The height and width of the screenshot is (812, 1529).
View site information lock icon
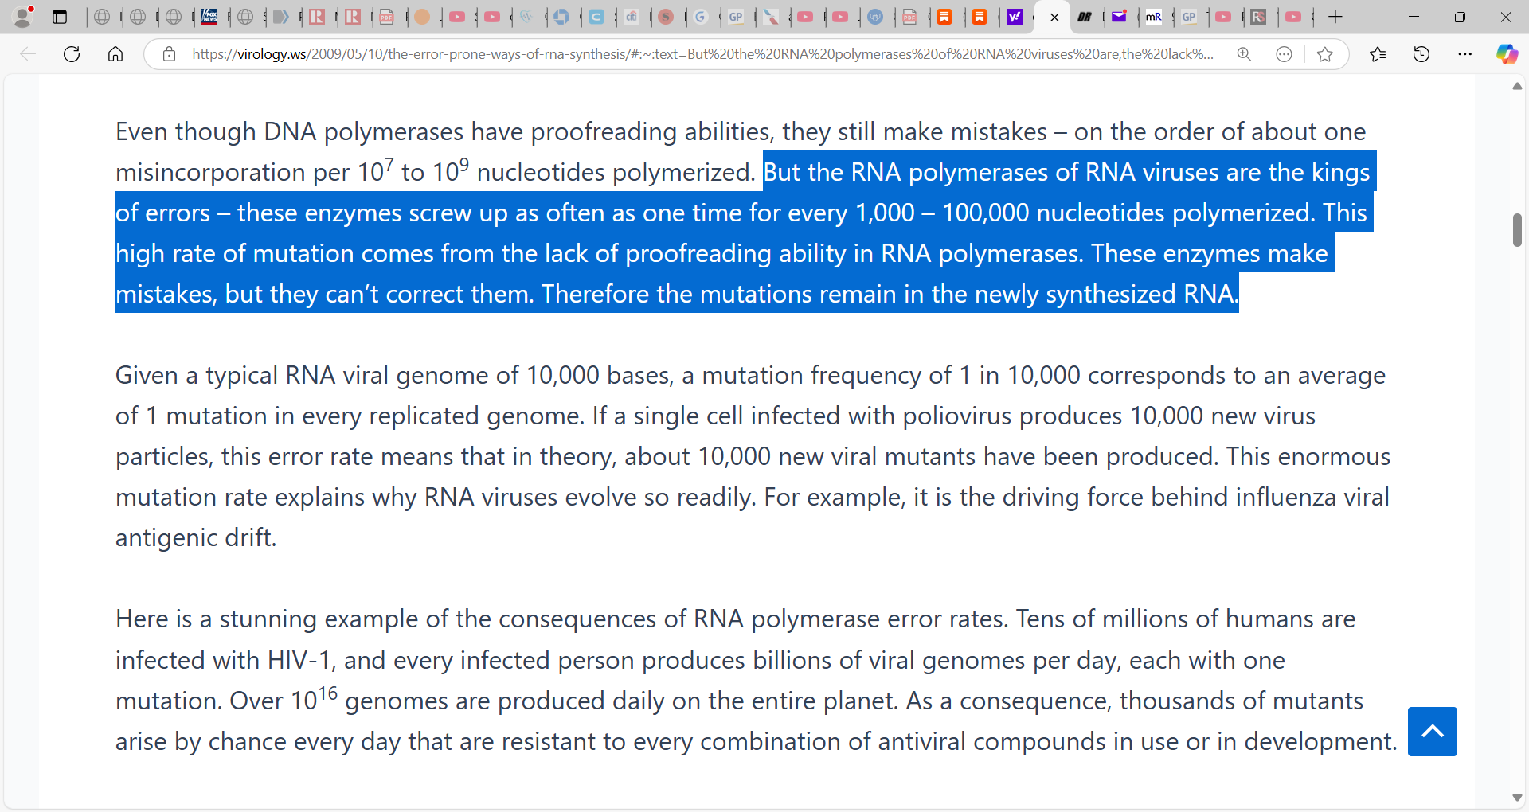tap(169, 54)
